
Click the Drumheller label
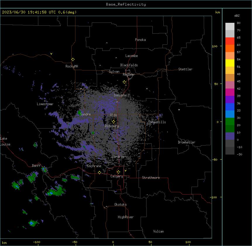[187, 142]
